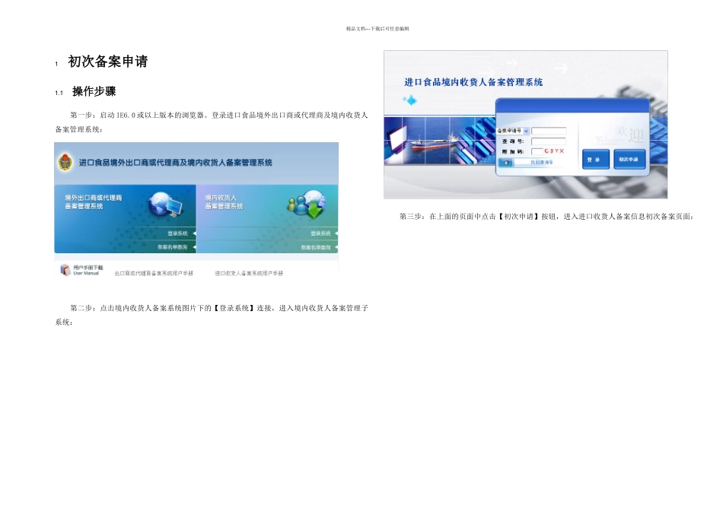Image resolution: width=723 pixels, height=511 pixels.
Task: Open 进口收货人备案系统用户手册 link
Action: coord(249,273)
